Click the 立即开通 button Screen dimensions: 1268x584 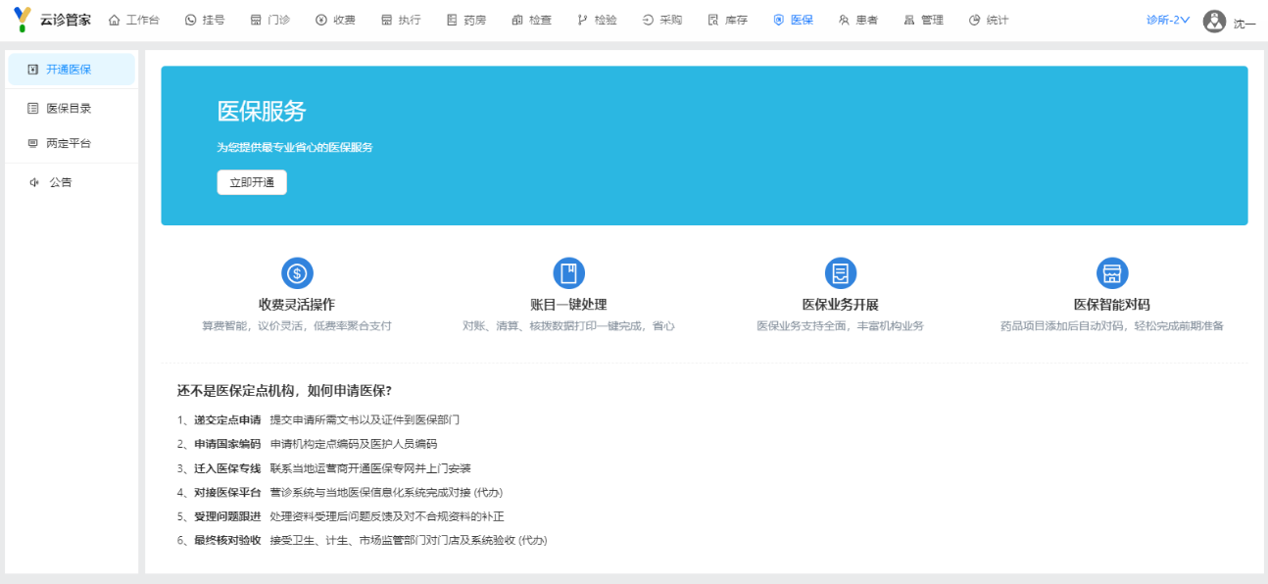(x=252, y=182)
